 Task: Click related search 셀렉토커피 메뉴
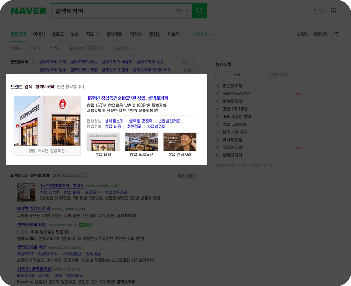click(x=84, y=62)
